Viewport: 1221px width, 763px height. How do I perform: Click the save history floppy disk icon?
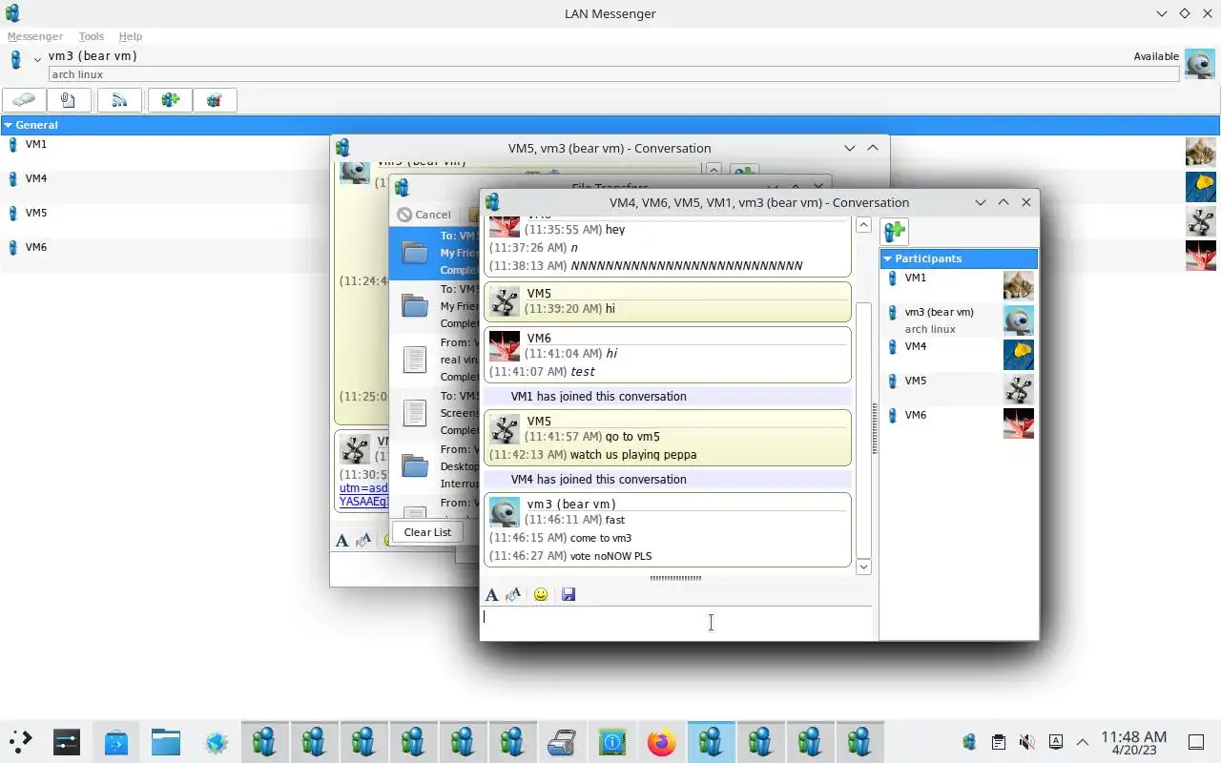569,594
